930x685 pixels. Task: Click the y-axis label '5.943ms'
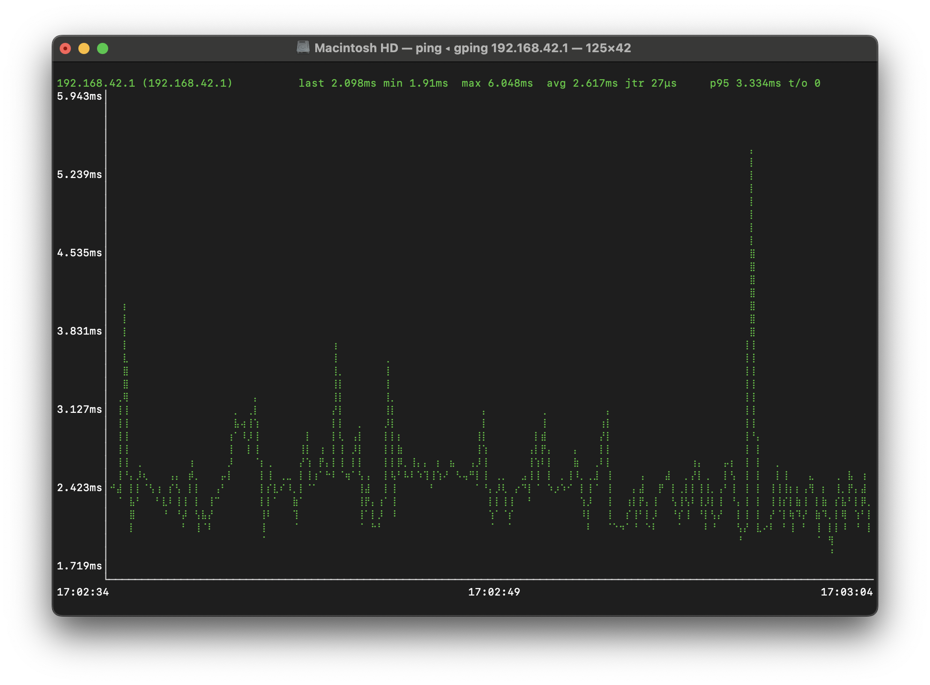tap(79, 96)
